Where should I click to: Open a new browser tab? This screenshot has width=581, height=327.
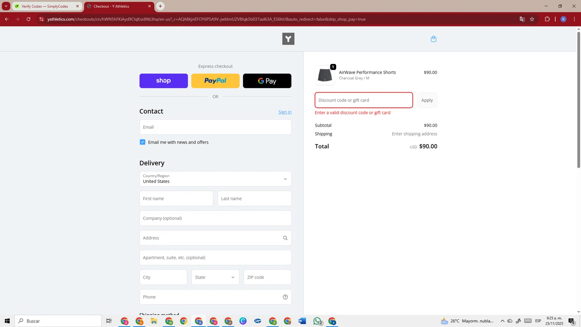click(160, 6)
